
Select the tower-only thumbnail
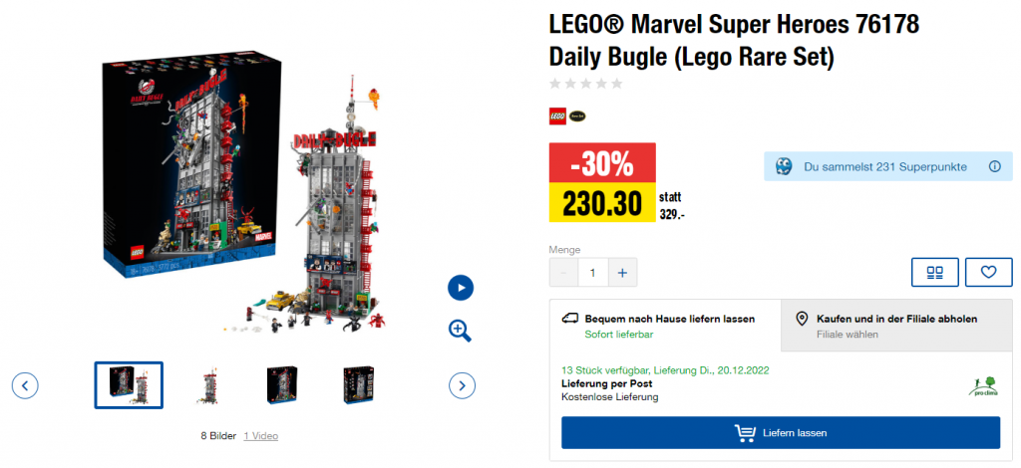pos(208,384)
